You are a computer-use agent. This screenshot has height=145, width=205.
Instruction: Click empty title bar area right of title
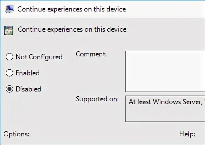(x=167, y=9)
